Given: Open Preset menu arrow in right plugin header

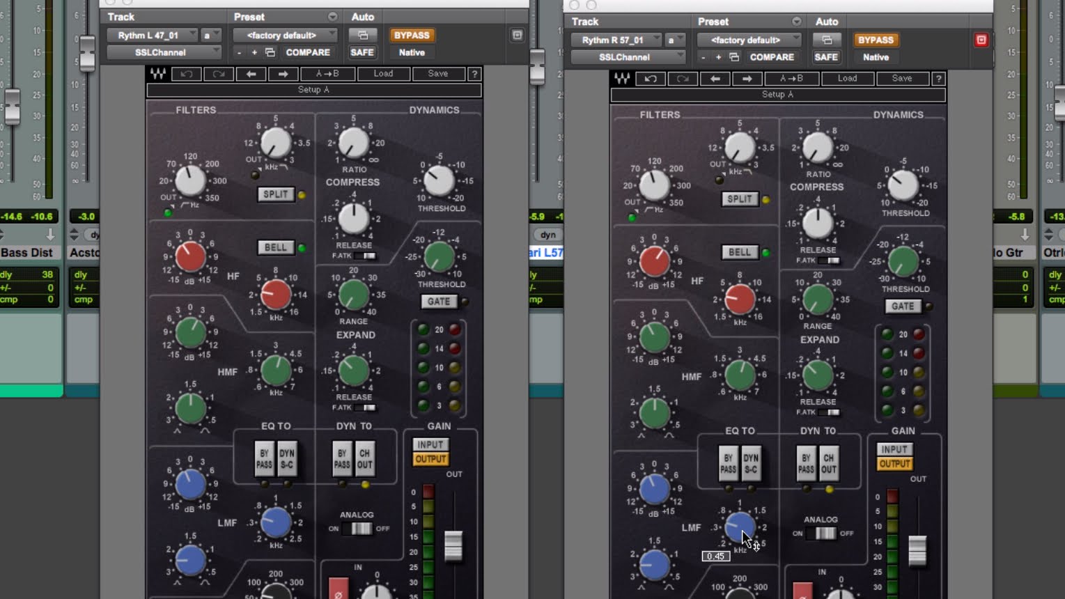Looking at the screenshot, I should [796, 22].
